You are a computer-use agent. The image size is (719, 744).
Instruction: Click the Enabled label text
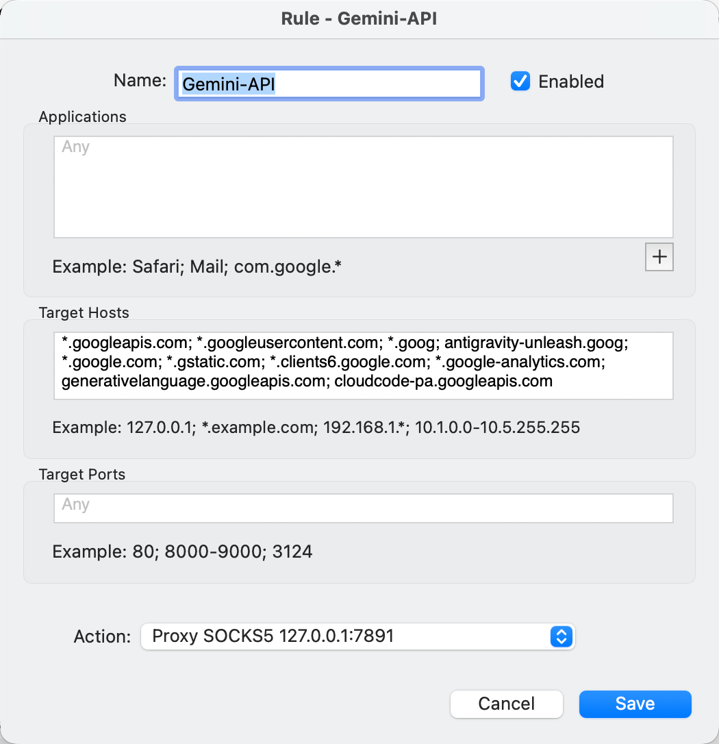click(571, 82)
